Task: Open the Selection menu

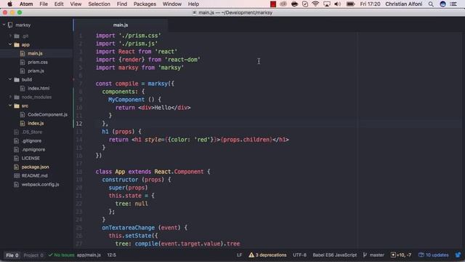Action: (x=99, y=4)
